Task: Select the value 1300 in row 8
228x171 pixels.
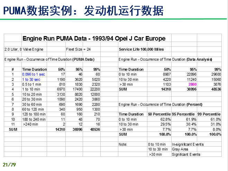Action: click(x=96, y=109)
